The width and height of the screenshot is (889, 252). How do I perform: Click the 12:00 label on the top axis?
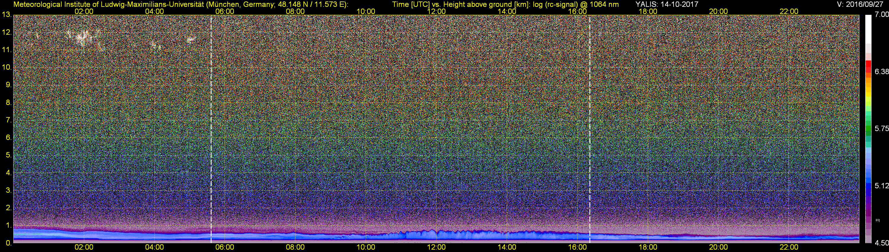coord(436,11)
